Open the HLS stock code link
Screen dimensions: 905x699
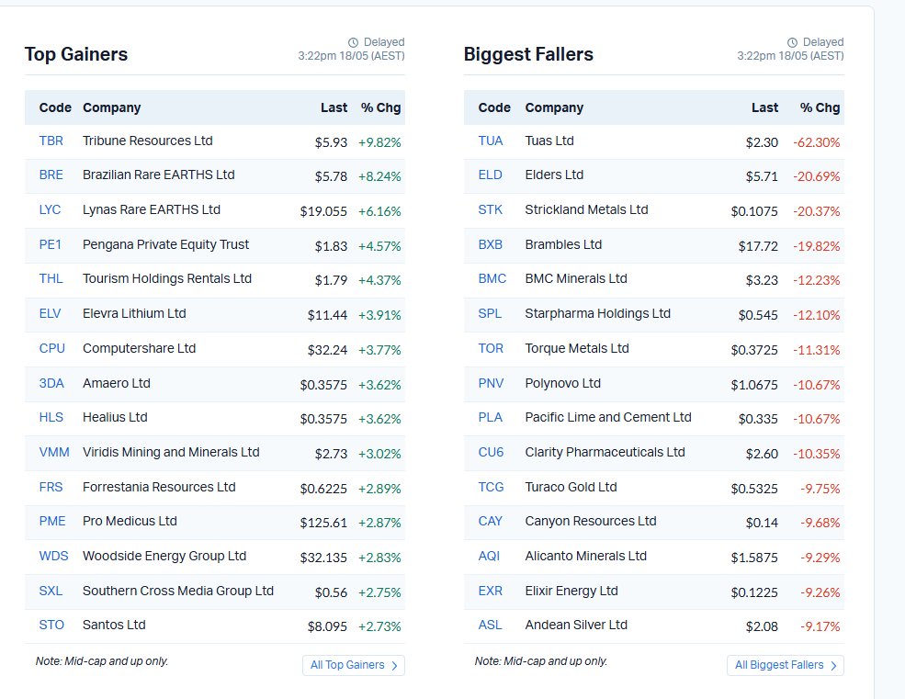coord(51,417)
